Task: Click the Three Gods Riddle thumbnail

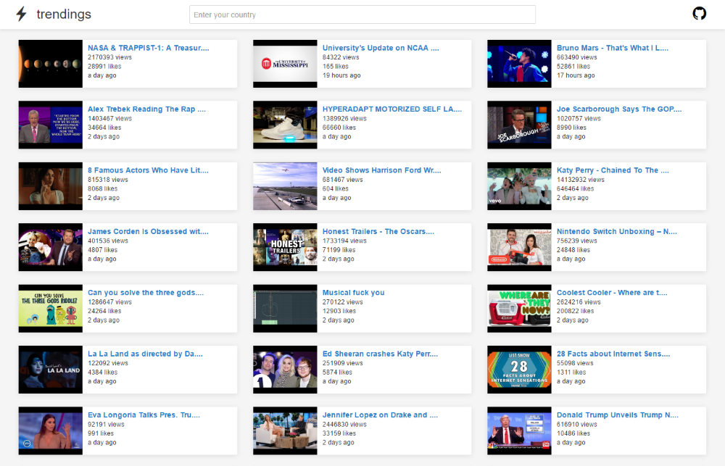Action: (x=51, y=308)
